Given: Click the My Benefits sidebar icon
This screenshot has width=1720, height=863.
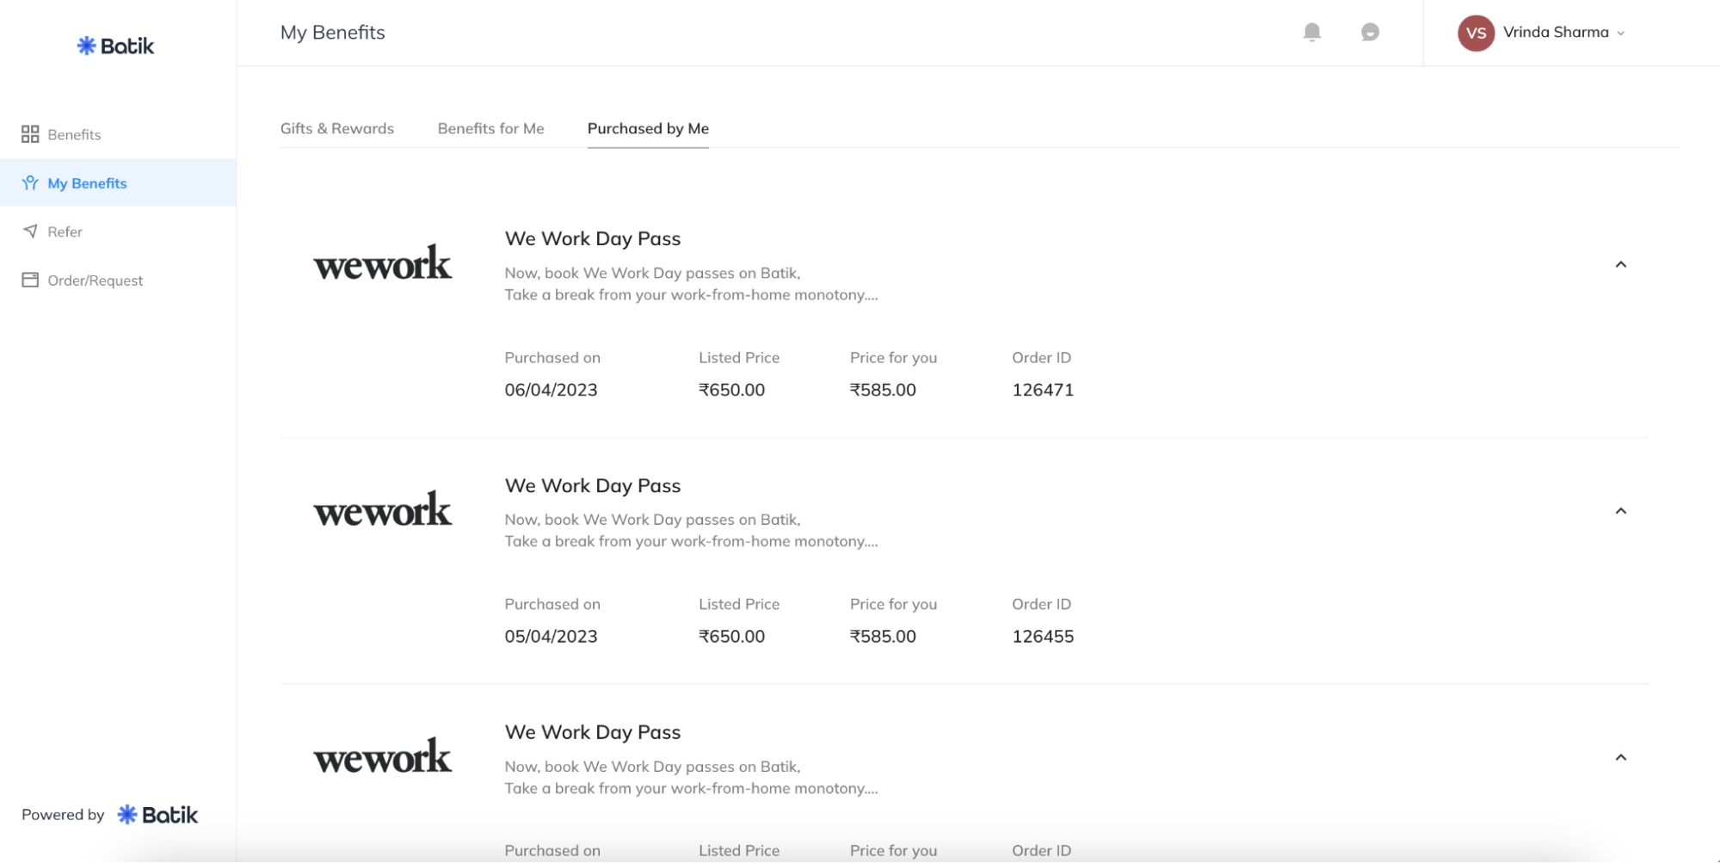Looking at the screenshot, I should pyautogui.click(x=30, y=183).
